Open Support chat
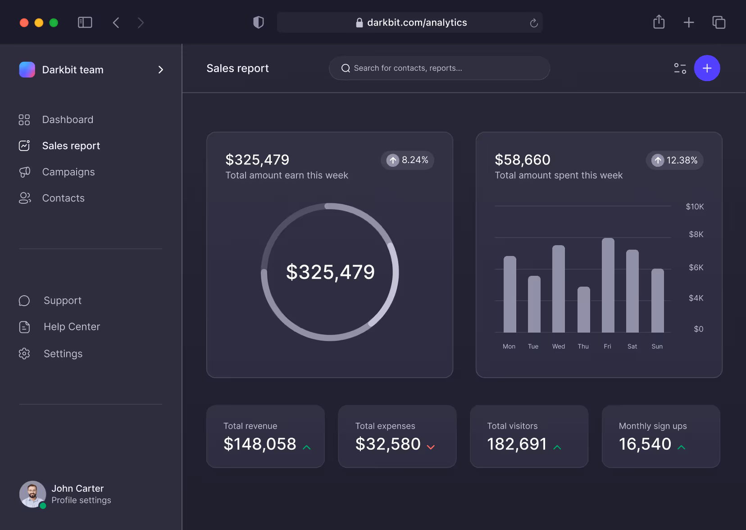The image size is (746, 530). [62, 300]
